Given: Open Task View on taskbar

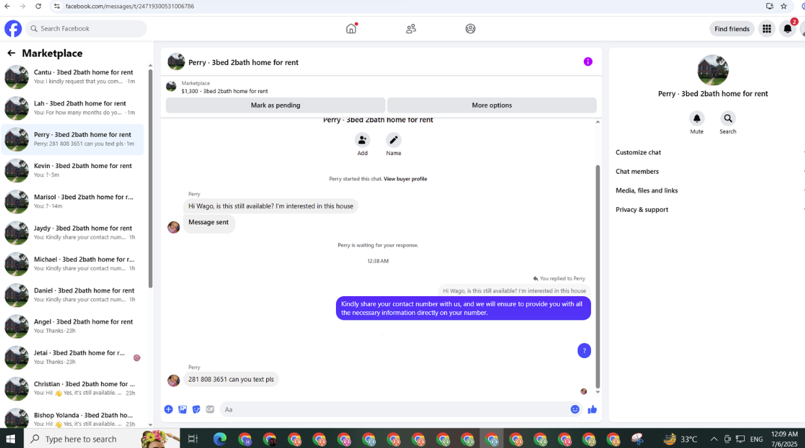Looking at the screenshot, I should [192, 439].
